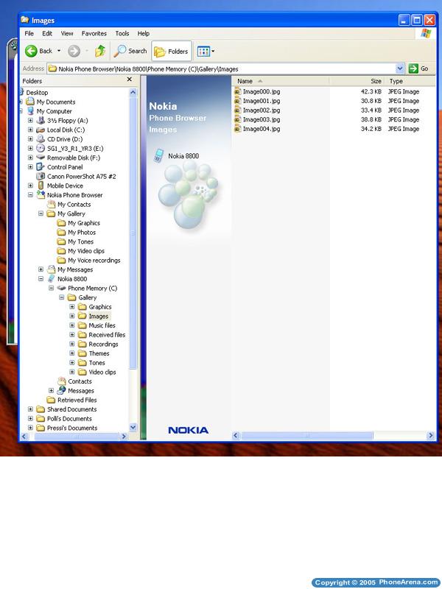Select the Received files folder
This screenshot has width=442, height=589.
pos(102,335)
